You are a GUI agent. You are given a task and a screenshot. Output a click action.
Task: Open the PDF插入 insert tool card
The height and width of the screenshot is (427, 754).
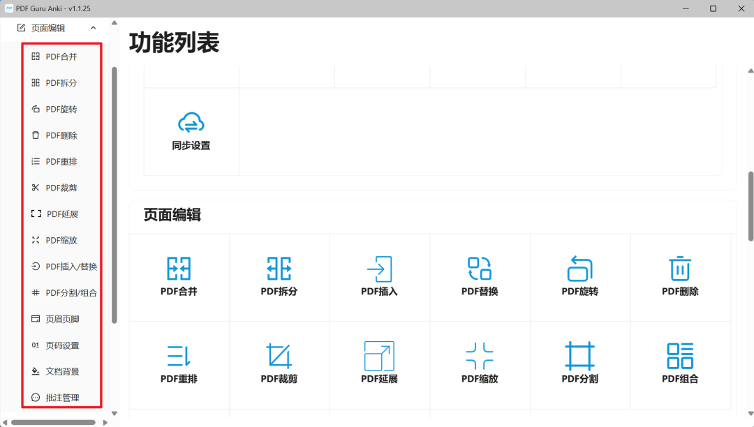pos(380,268)
